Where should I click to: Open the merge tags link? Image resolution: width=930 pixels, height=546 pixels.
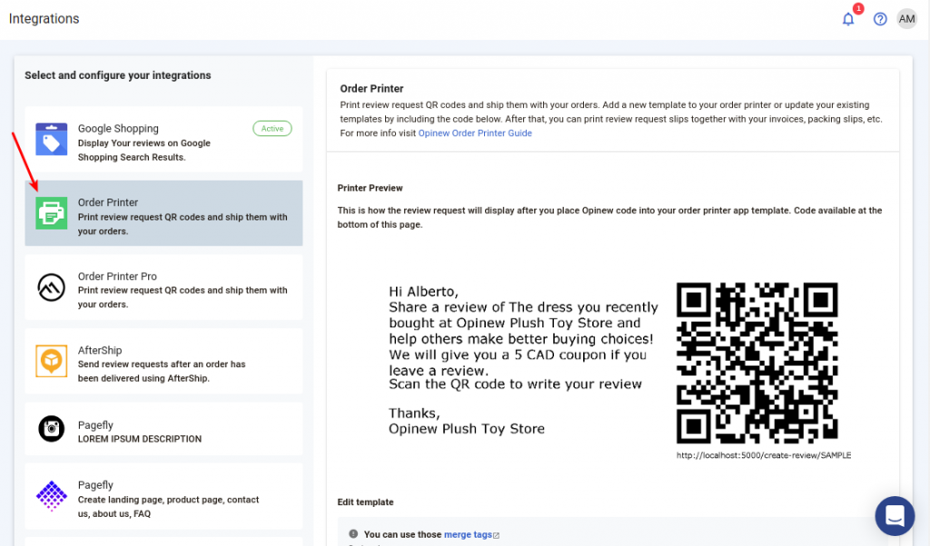[x=468, y=535]
